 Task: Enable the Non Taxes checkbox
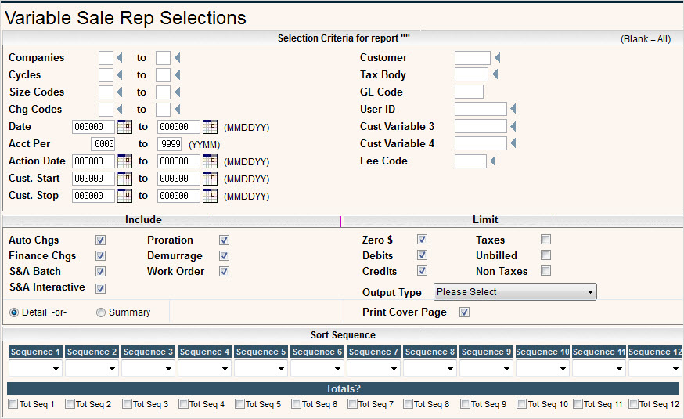(x=545, y=271)
